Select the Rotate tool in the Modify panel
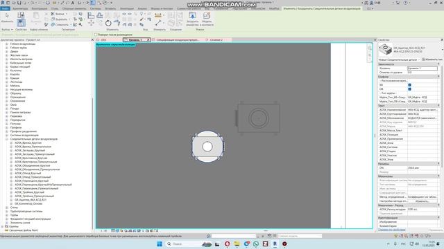 point(108,23)
